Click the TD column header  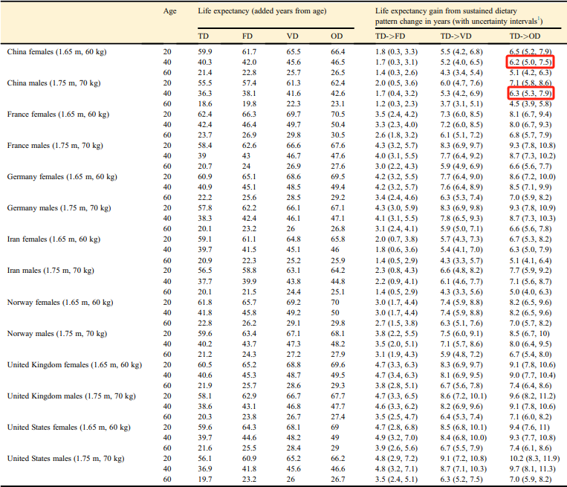(203, 36)
